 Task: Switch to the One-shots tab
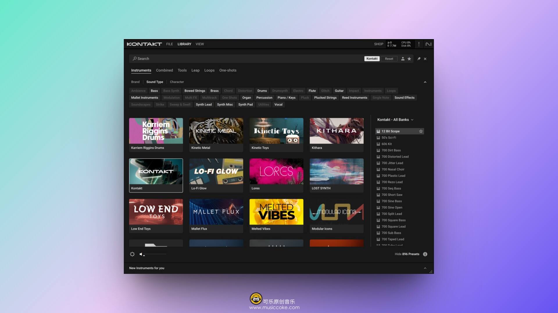pyautogui.click(x=228, y=70)
